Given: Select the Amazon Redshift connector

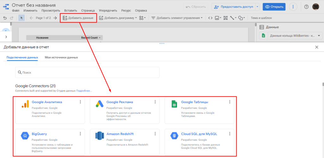Looking at the screenshot, I should point(120,134).
